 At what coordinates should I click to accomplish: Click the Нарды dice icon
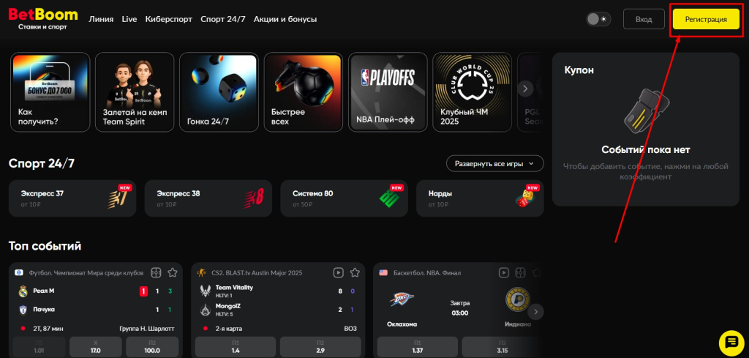coord(524,198)
